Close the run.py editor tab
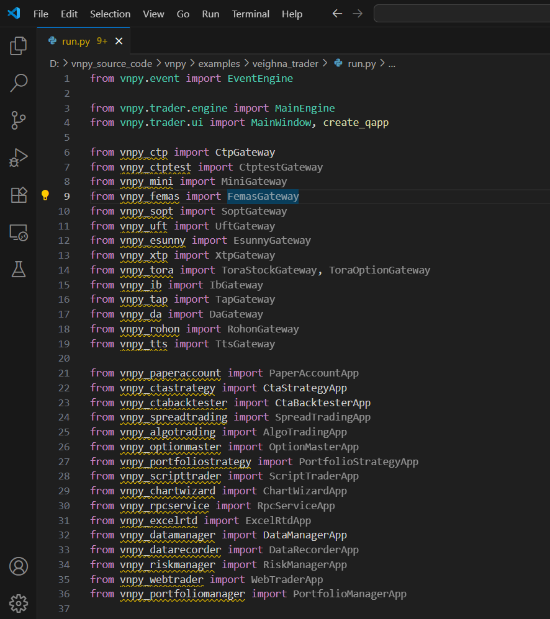The image size is (550, 619). point(119,41)
